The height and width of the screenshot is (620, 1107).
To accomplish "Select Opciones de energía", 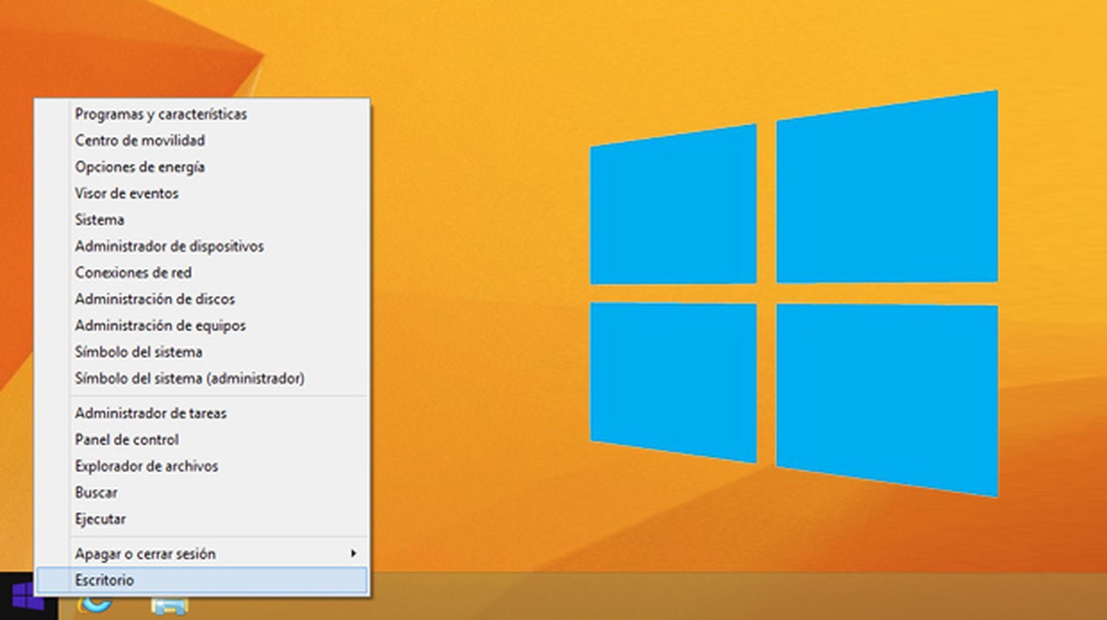I will 141,167.
